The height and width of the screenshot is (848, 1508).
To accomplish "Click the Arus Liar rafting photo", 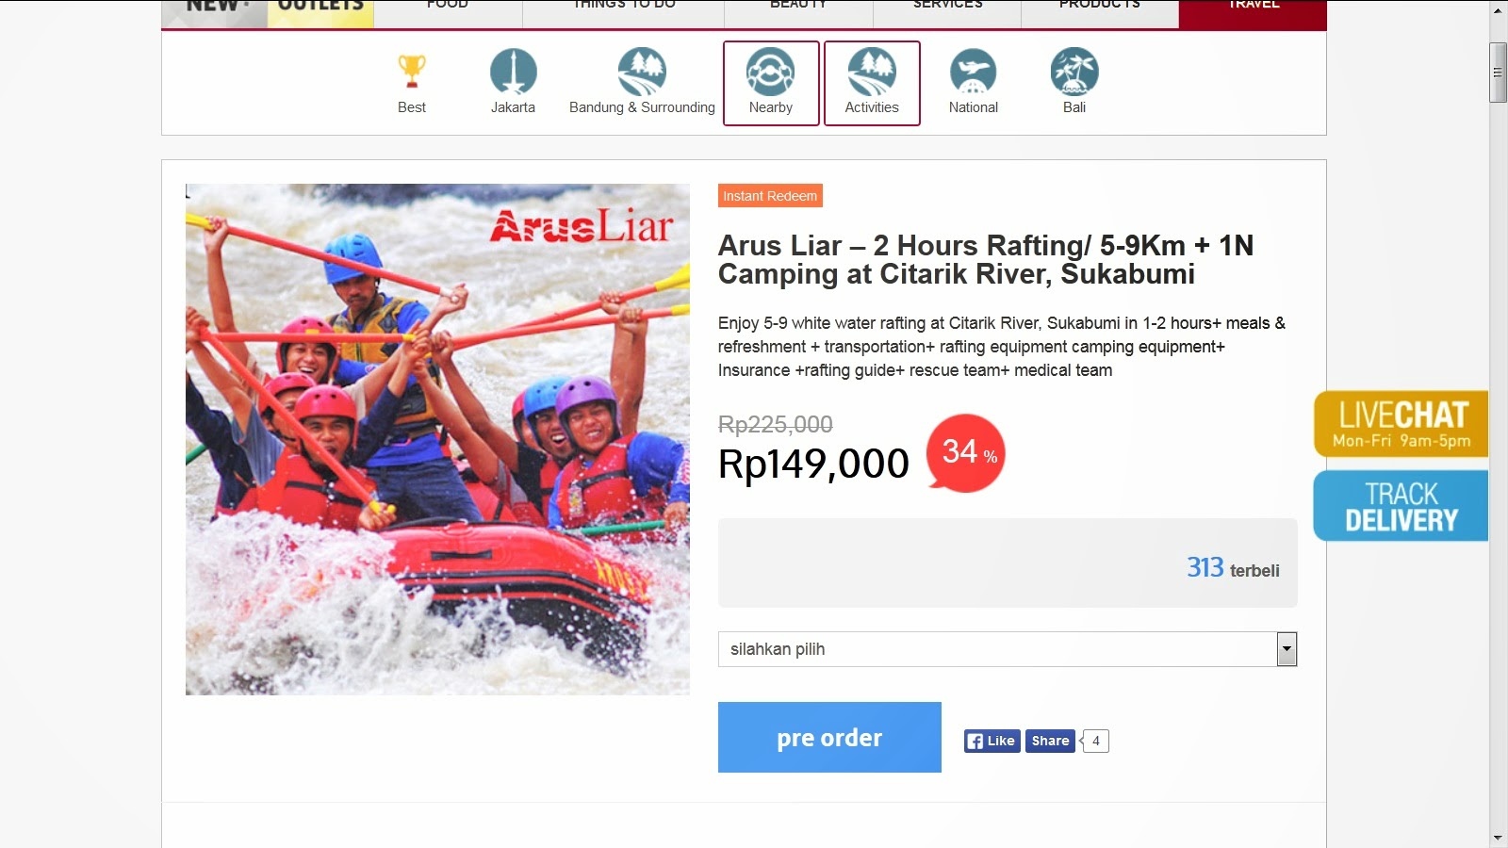I will tap(437, 439).
